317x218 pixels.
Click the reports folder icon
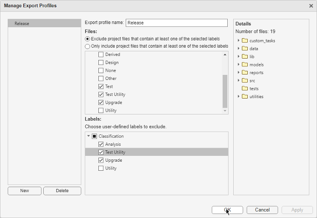click(245, 73)
